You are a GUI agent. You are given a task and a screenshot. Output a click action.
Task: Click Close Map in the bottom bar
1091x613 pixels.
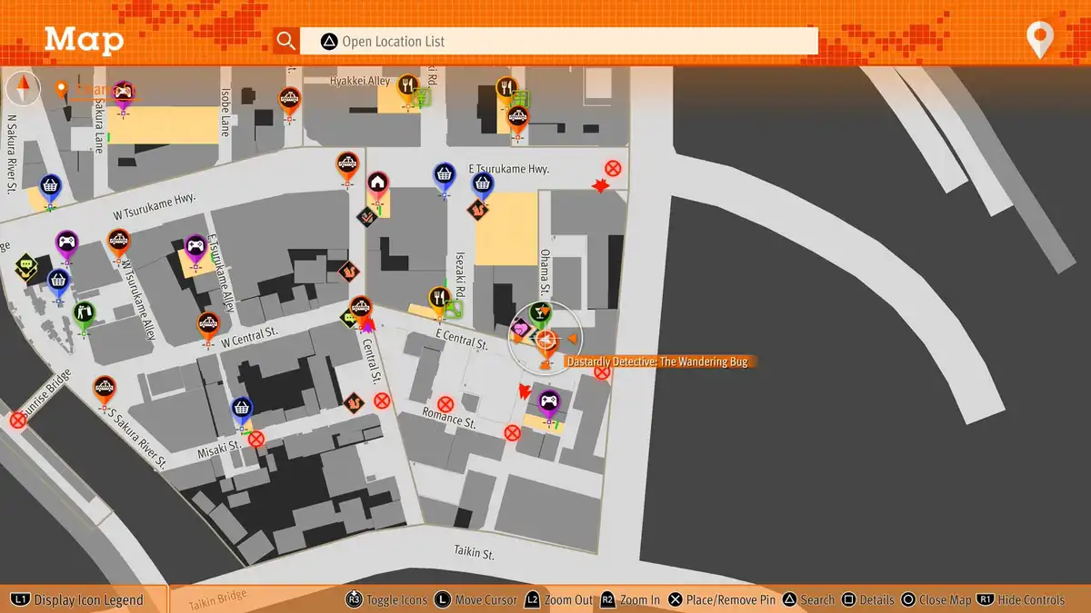(936, 599)
